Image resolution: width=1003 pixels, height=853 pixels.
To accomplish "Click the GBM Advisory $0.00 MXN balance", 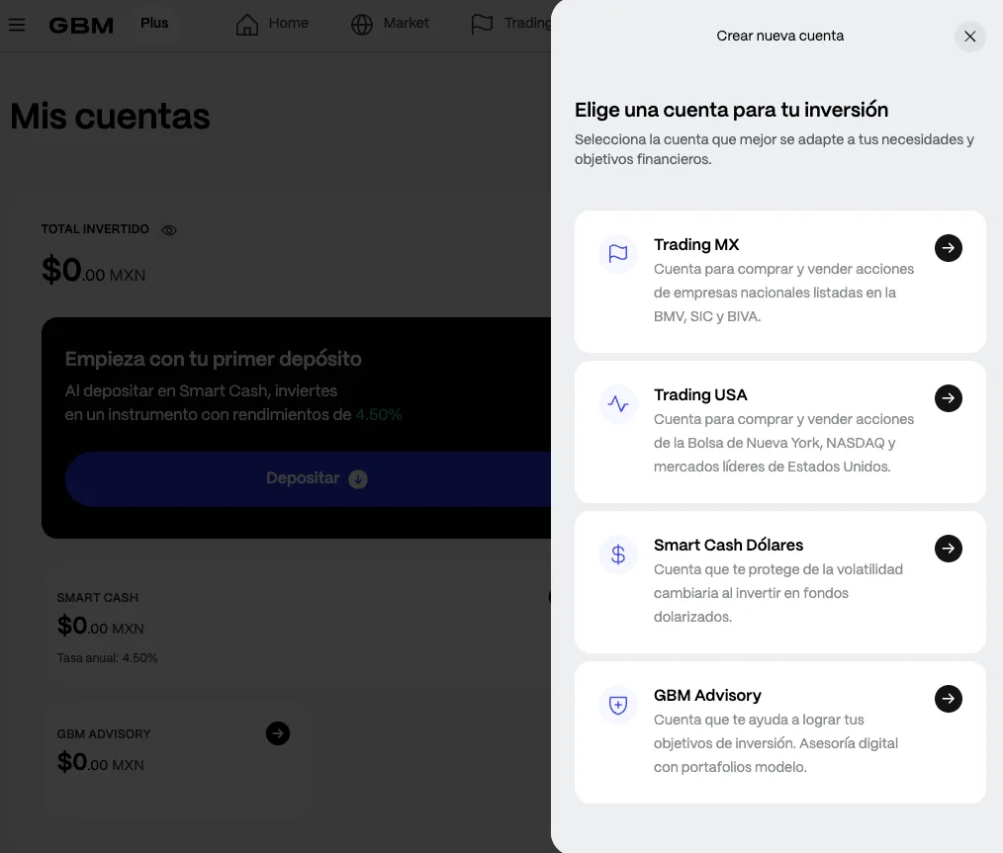I will click(101, 762).
